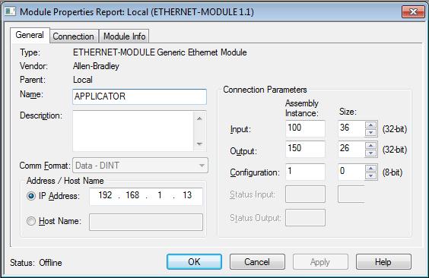This screenshot has height=278, width=429.
Task: Click the Address / Host Name group label
Action: pos(65,181)
